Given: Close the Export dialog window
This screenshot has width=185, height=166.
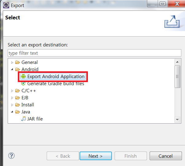Looking at the screenshot, I should point(177,4).
